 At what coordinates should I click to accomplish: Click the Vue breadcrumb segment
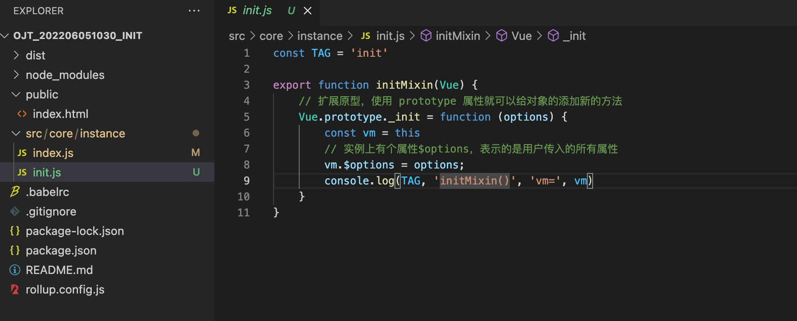pos(522,36)
